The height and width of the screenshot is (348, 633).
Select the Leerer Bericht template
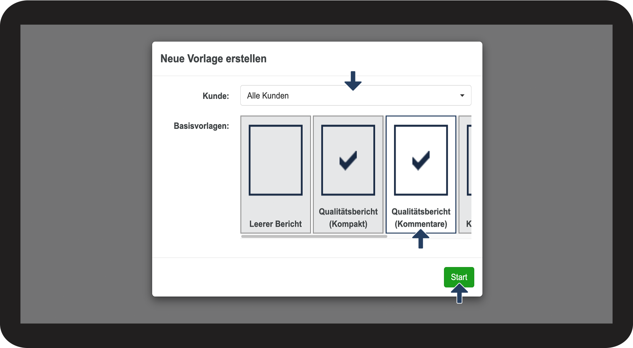coord(275,175)
